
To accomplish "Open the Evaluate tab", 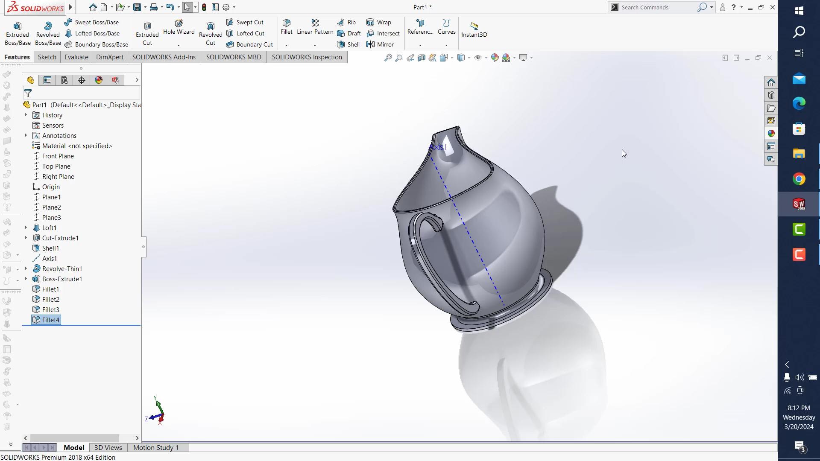I will coord(76,57).
